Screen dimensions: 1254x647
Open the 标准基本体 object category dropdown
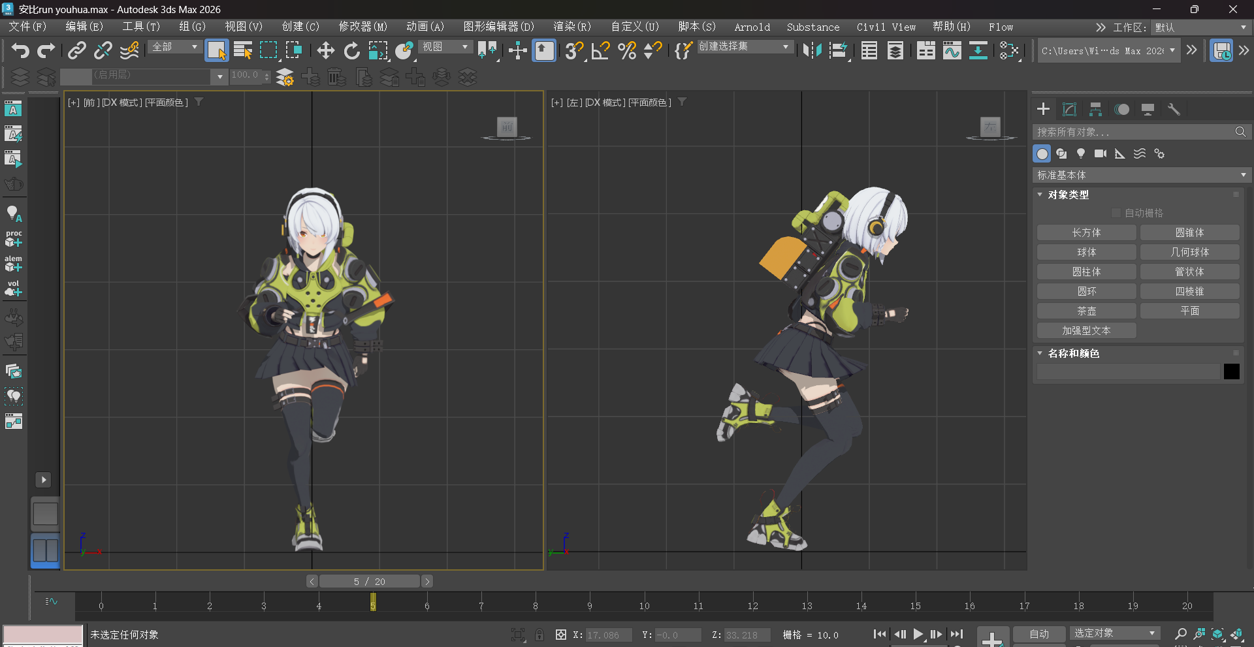[1142, 175]
